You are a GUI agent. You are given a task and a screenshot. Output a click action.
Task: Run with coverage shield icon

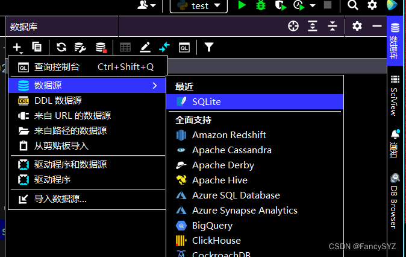click(x=281, y=5)
